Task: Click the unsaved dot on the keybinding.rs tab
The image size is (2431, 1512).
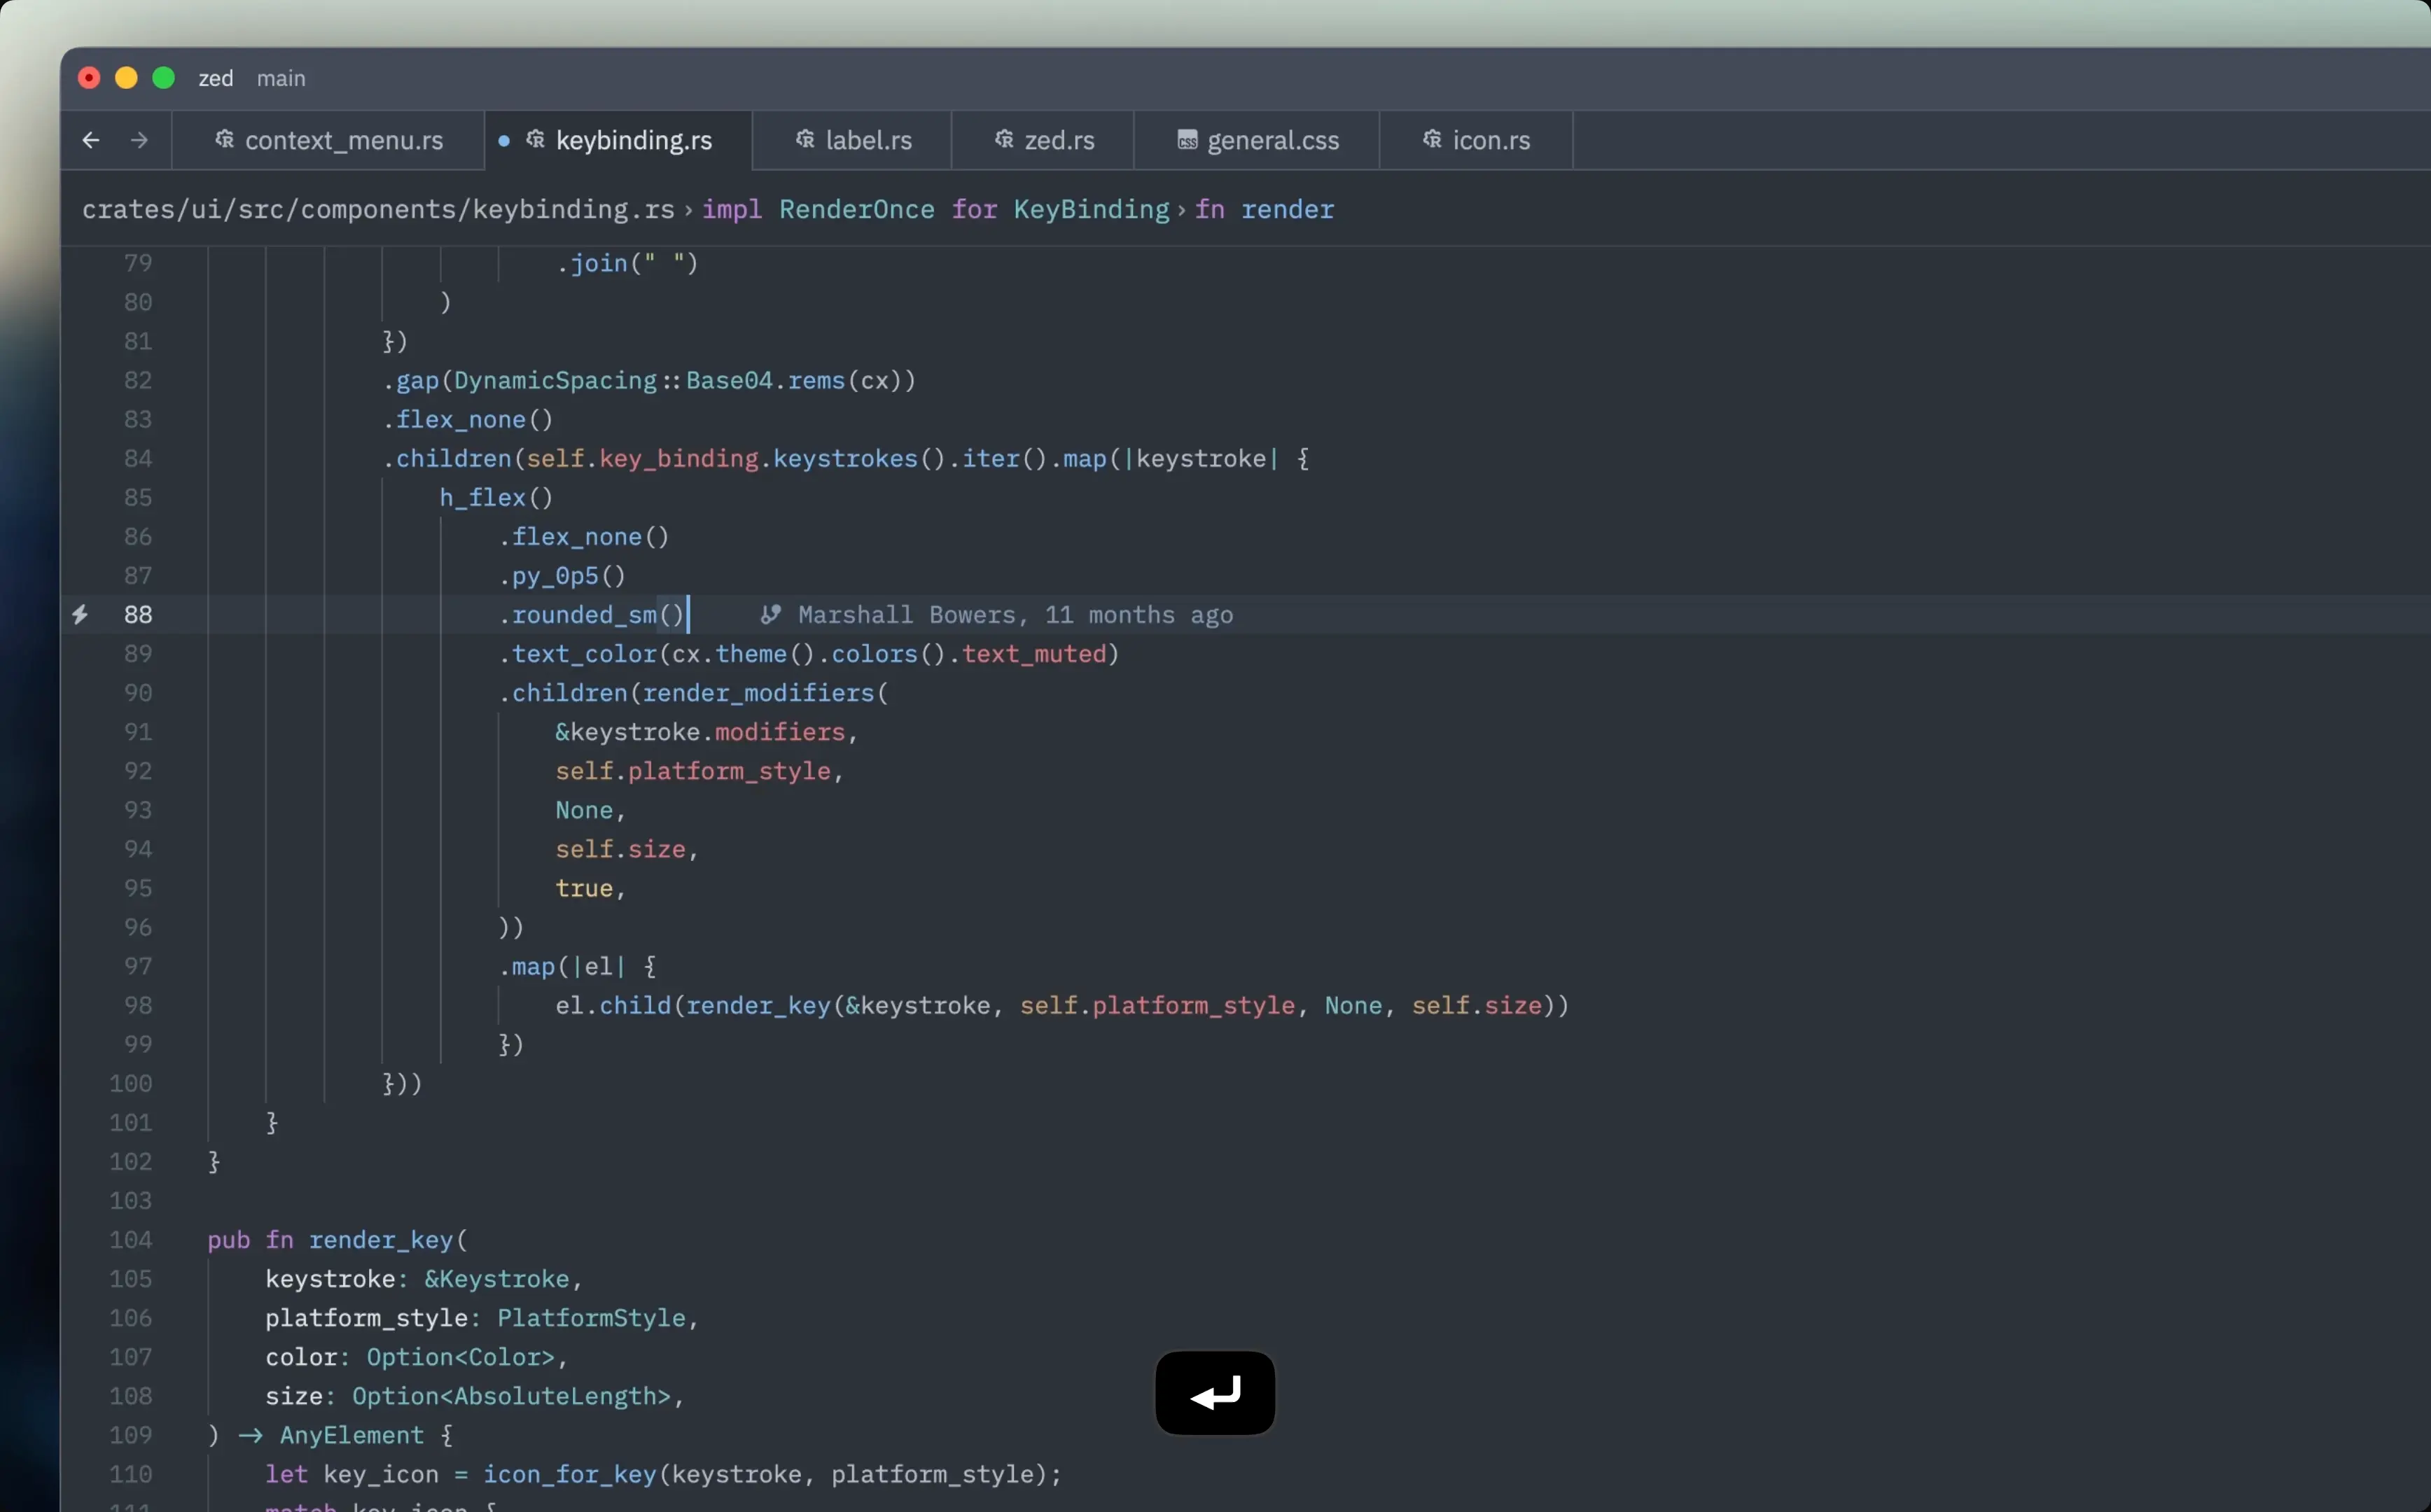Action: 504,141
